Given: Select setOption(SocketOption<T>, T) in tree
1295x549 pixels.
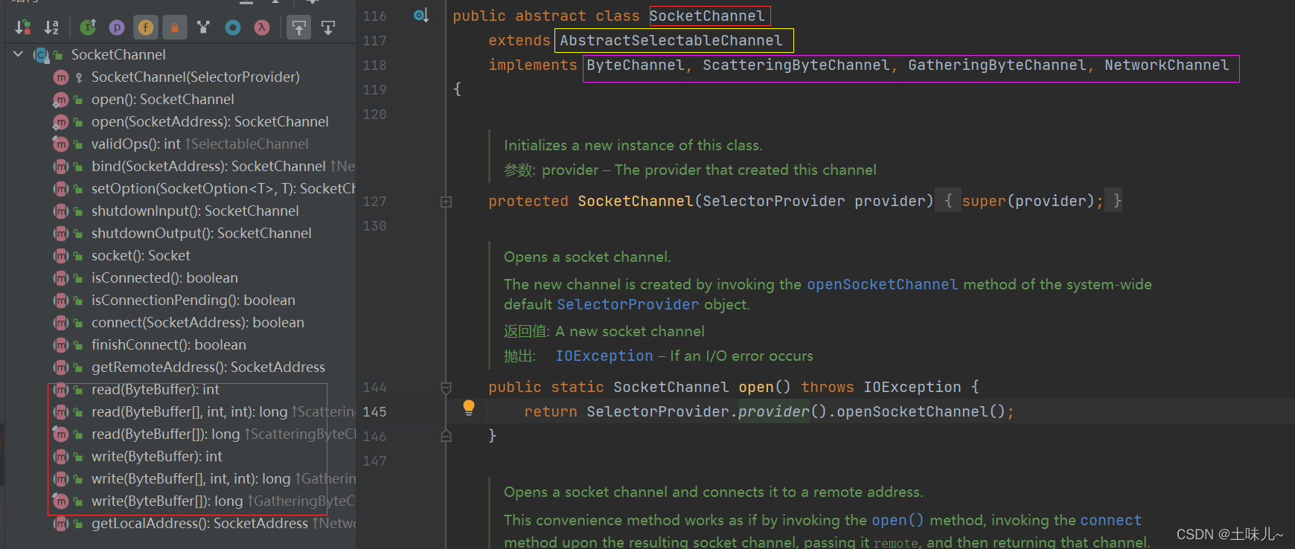Looking at the screenshot, I should coord(223,188).
